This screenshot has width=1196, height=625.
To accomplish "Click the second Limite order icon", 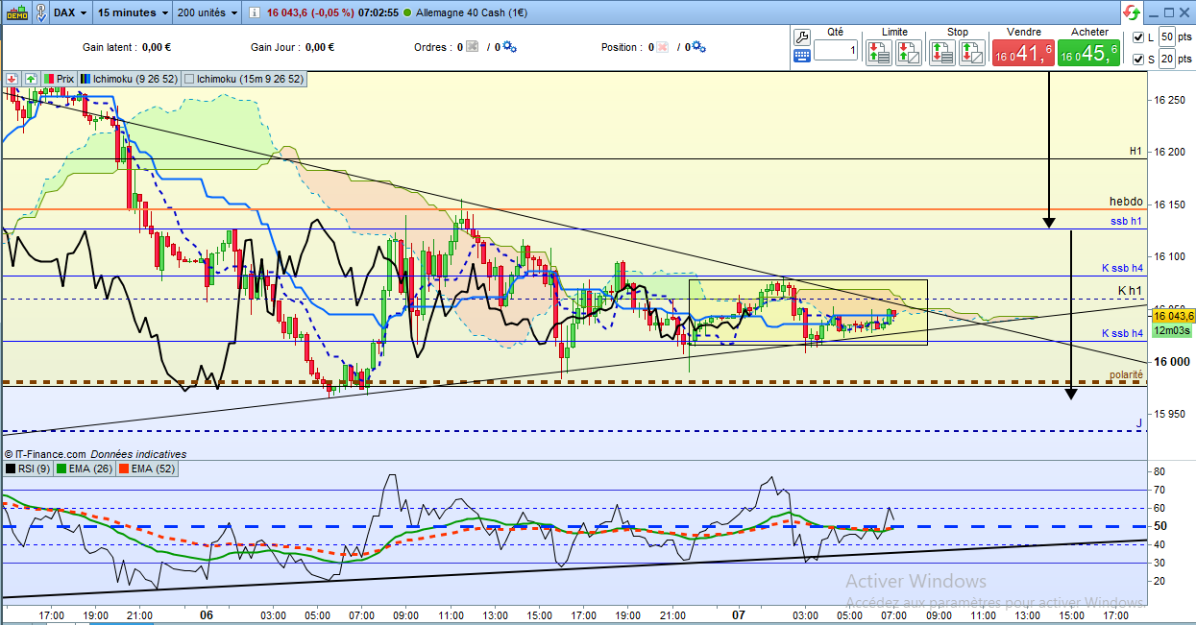I will point(909,52).
